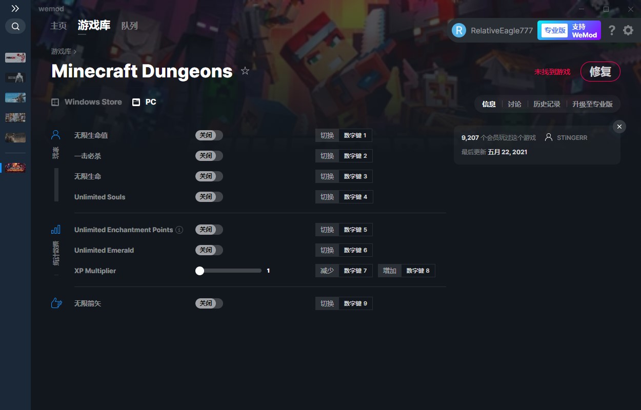Change the 数字键 7 hotkey
This screenshot has width=641, height=410.
tap(355, 271)
